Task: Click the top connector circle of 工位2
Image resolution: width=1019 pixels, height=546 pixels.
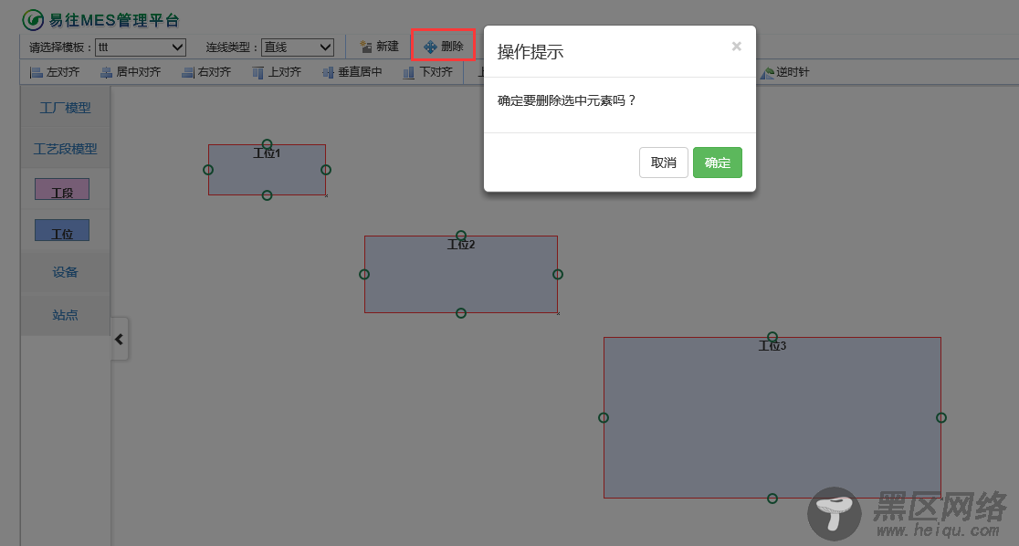Action: click(461, 236)
